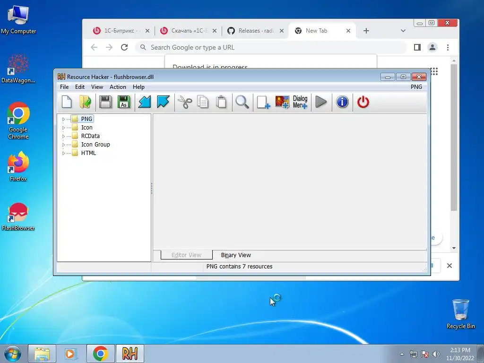Image resolution: width=484 pixels, height=363 pixels.
Task: Expand the PNG folder node
Action: click(64, 119)
